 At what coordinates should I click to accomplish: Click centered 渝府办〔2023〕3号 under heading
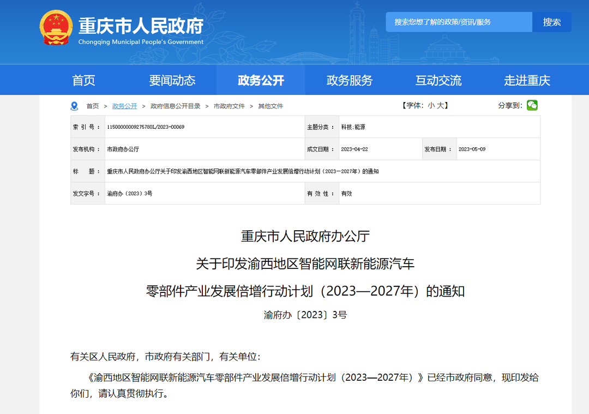click(x=305, y=315)
